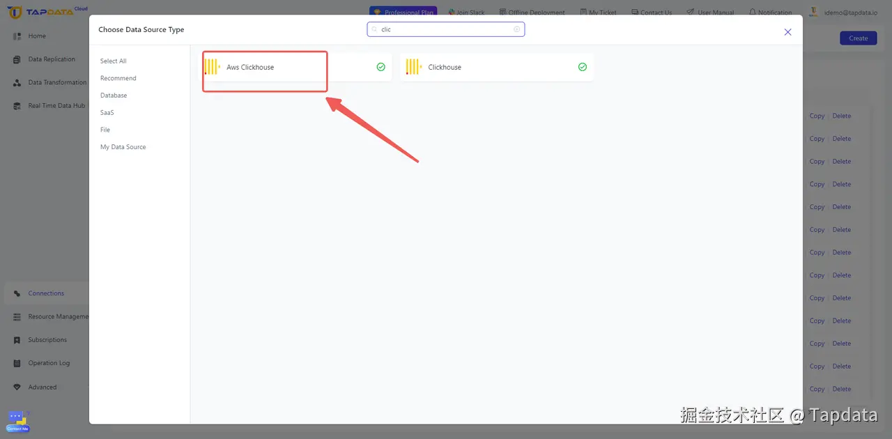892x439 pixels.
Task: Clear the search text with the x icon
Action: pyautogui.click(x=516, y=29)
